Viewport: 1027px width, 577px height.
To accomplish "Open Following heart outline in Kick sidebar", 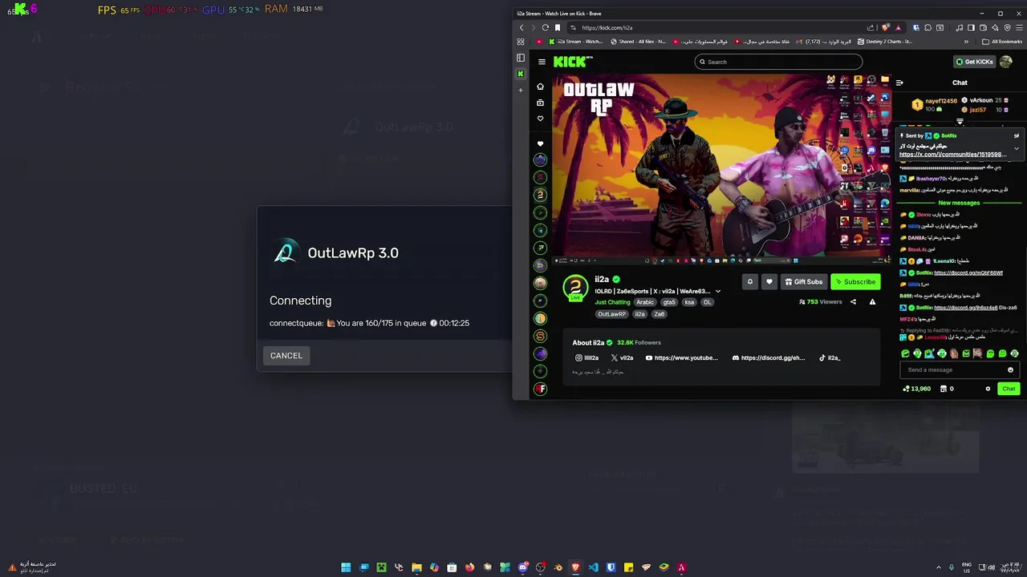I will [541, 119].
